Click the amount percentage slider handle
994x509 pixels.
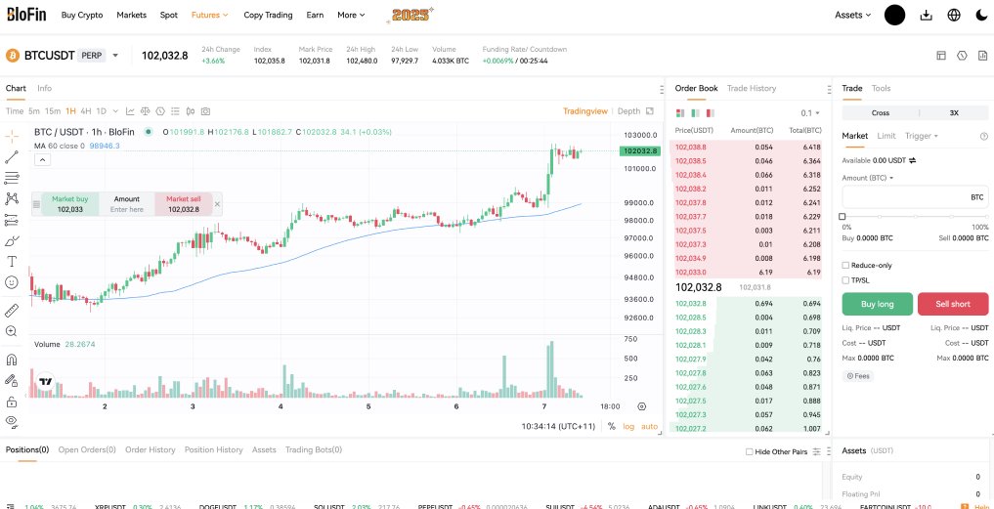pos(843,217)
